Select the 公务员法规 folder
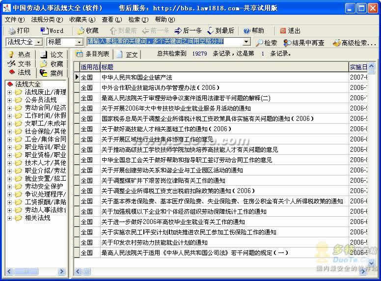Image resolution: width=381 pixels, height=281 pixels. (x=41, y=100)
